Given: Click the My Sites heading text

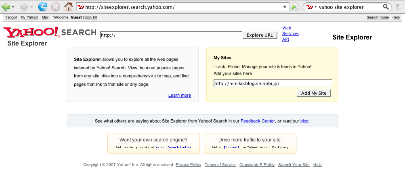Looking at the screenshot, I should pos(222,58).
